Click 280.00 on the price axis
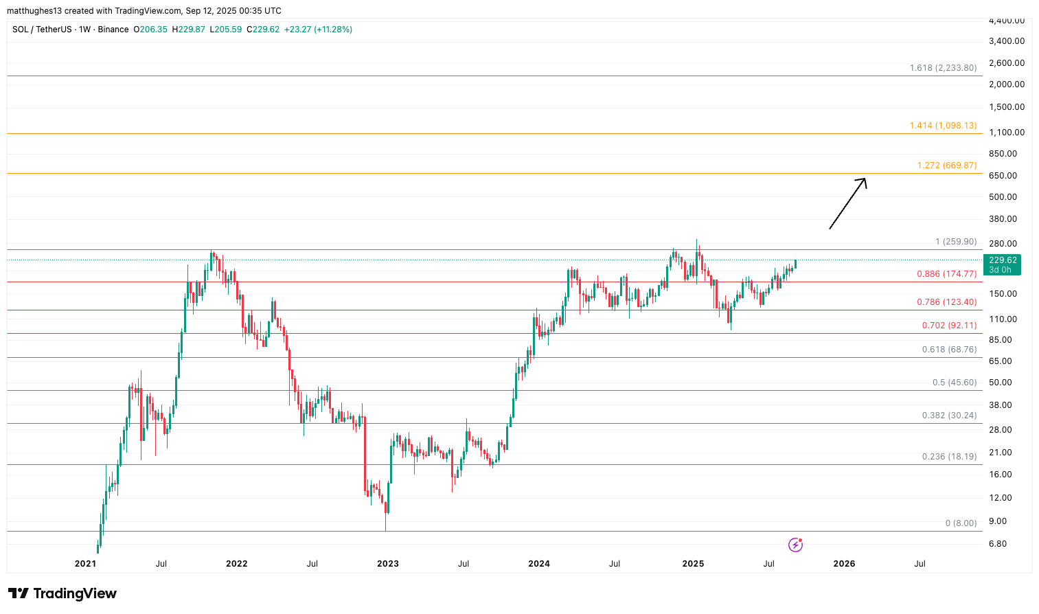1039x614 pixels. point(1003,244)
